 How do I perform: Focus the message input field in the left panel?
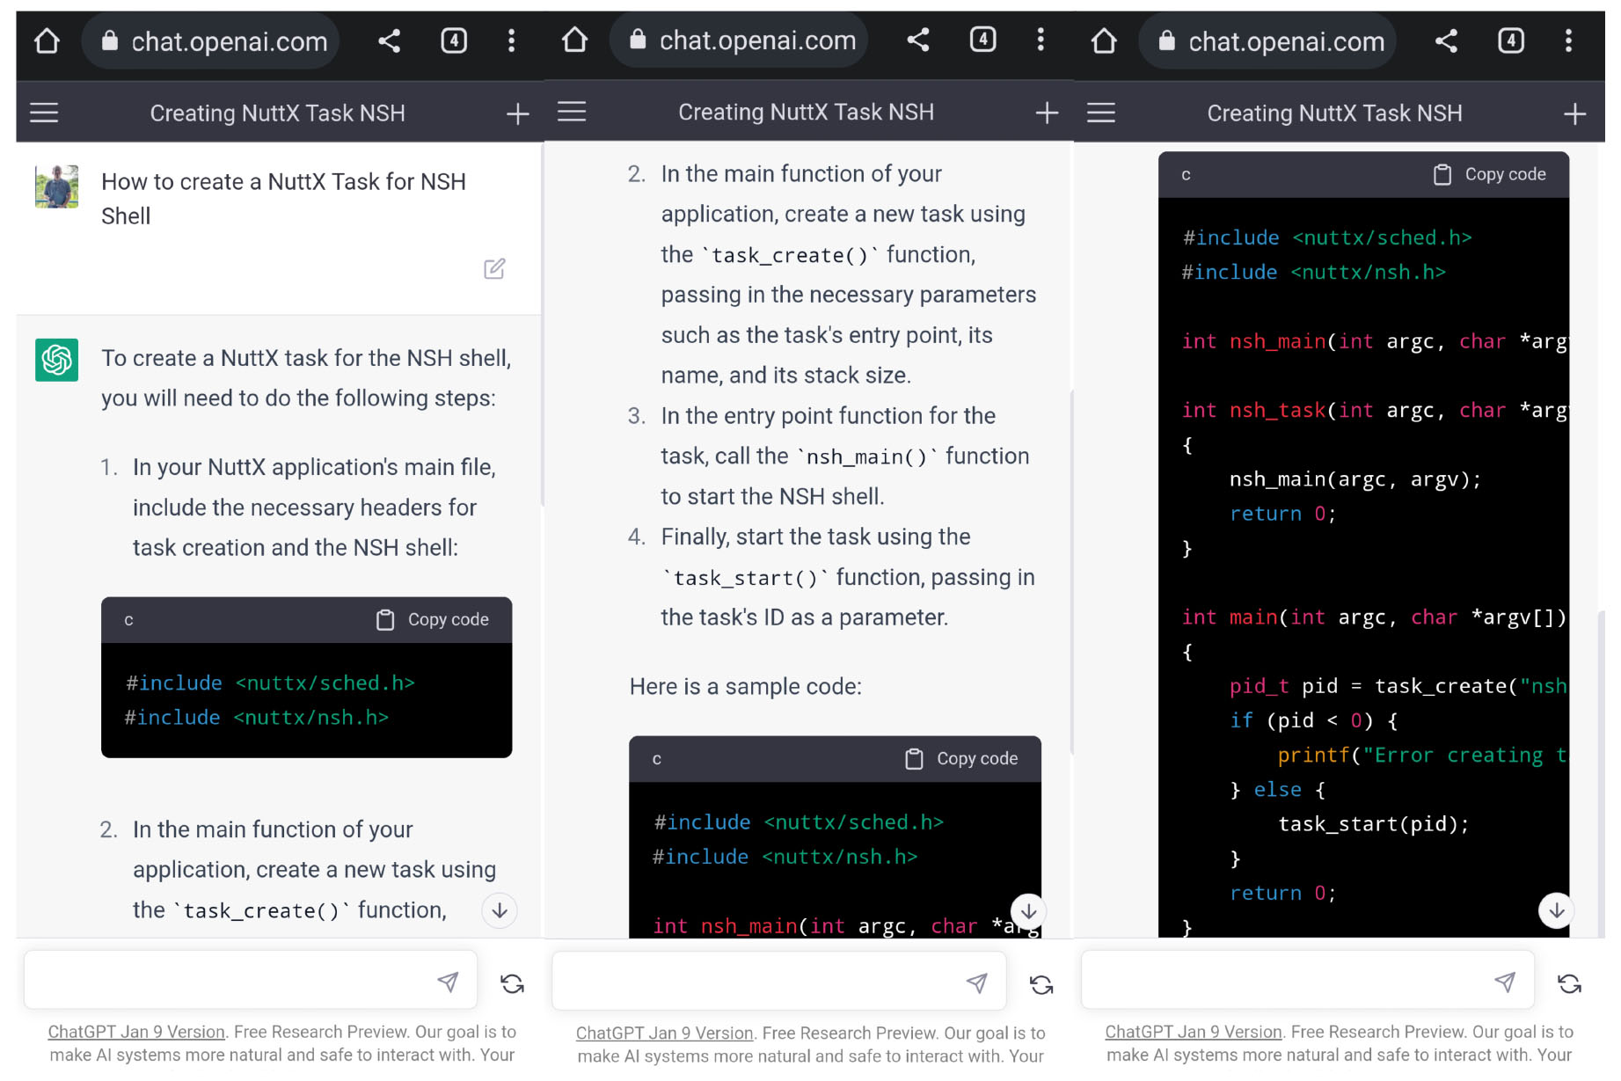pos(251,979)
